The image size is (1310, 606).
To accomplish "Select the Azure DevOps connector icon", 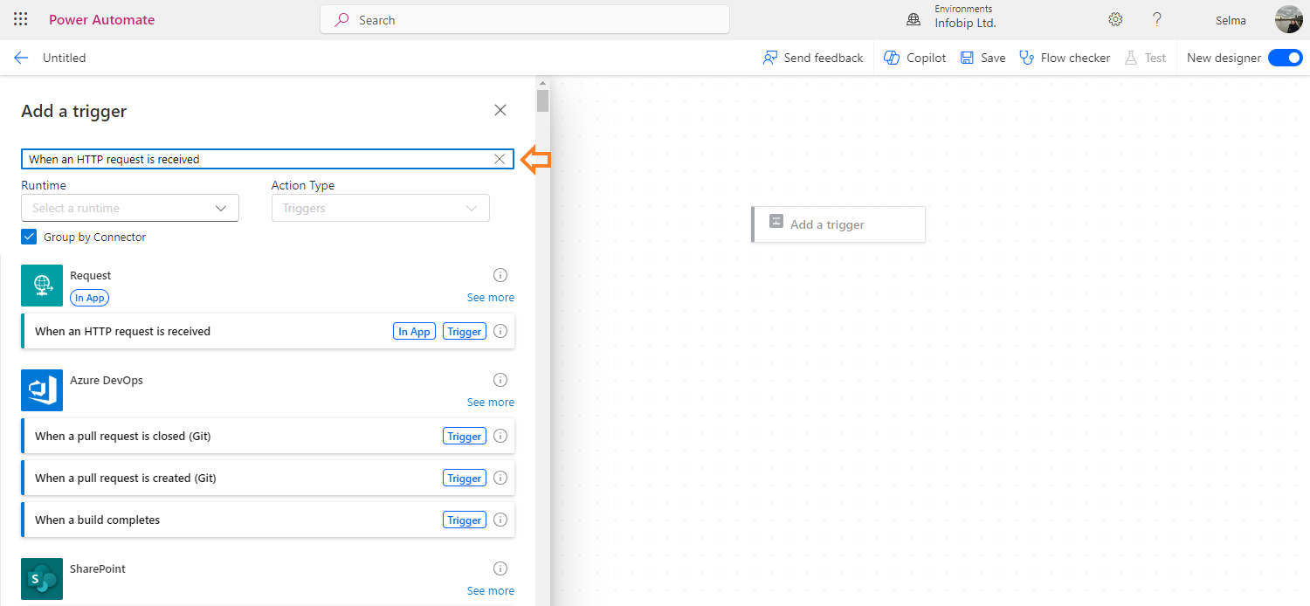I will click(42, 390).
